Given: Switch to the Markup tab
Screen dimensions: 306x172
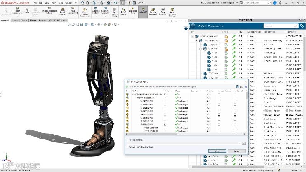Looking at the screenshot, I should 33,20.
